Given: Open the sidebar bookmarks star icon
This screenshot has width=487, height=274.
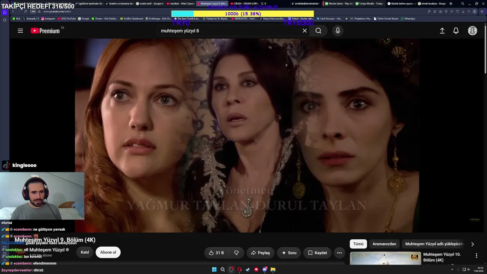Looking at the screenshot, I should point(5,20).
